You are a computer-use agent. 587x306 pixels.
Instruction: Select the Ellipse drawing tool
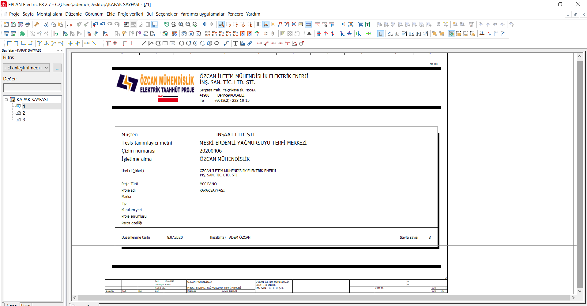[217, 43]
